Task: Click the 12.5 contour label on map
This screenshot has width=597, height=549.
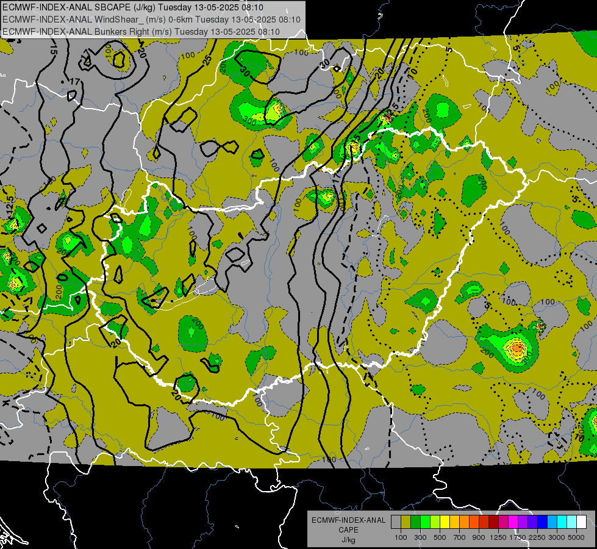Action: 9,205
